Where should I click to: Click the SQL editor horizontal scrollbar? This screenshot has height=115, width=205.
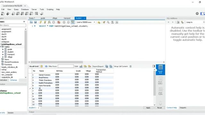coord(57,62)
